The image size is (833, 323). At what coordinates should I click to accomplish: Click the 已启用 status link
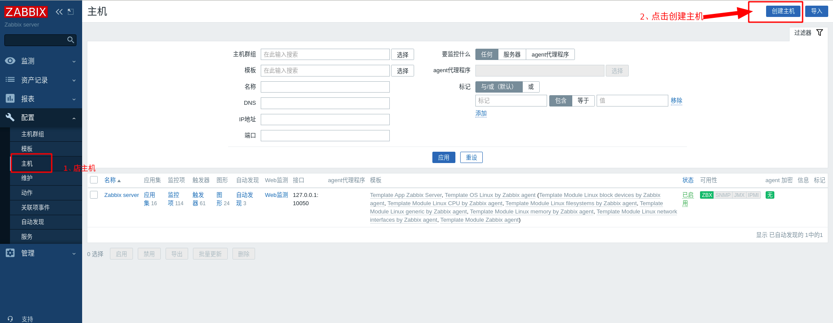point(688,199)
